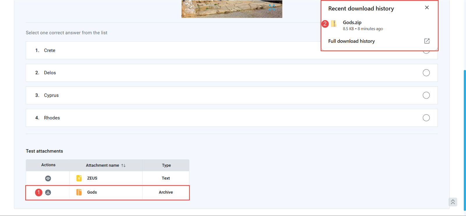Choose answer option 2 Delos

(x=232, y=73)
